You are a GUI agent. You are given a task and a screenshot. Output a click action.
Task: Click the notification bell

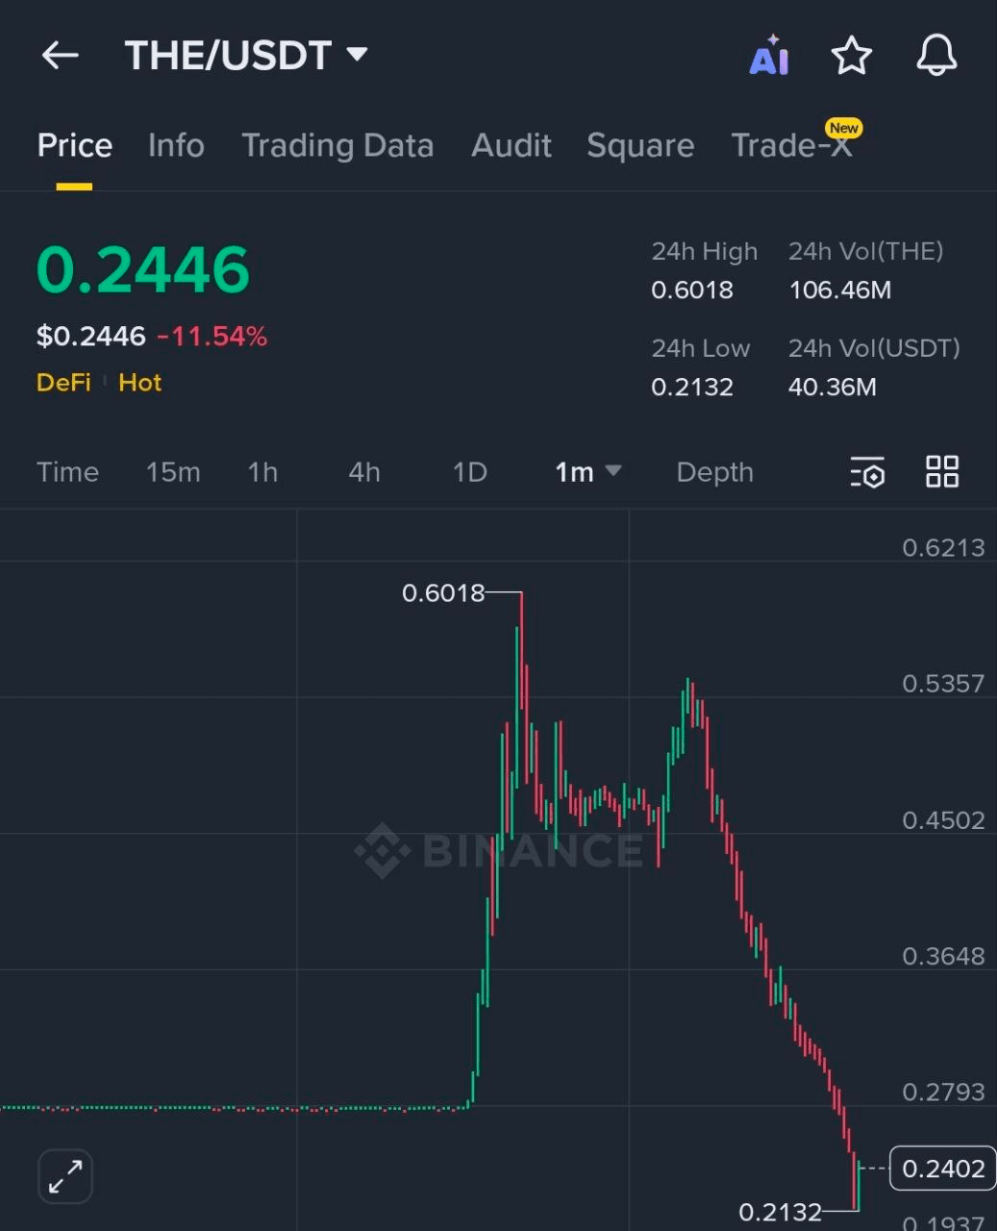point(935,57)
